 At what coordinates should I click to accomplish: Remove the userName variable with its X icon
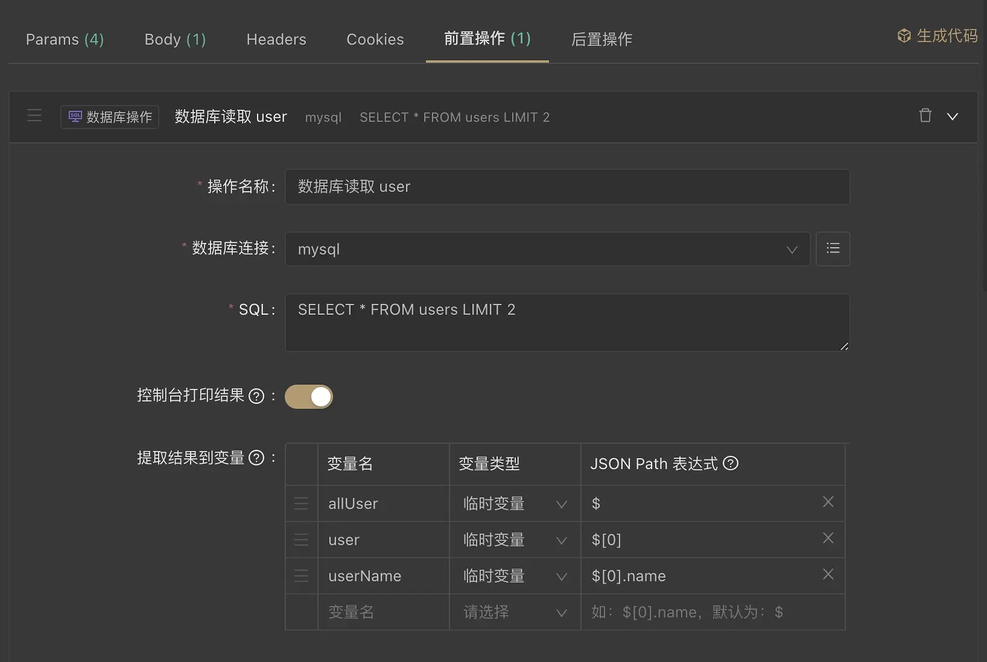pos(828,575)
